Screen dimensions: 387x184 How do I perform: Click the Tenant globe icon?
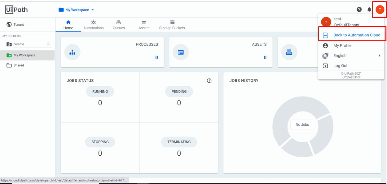pyautogui.click(x=9, y=24)
